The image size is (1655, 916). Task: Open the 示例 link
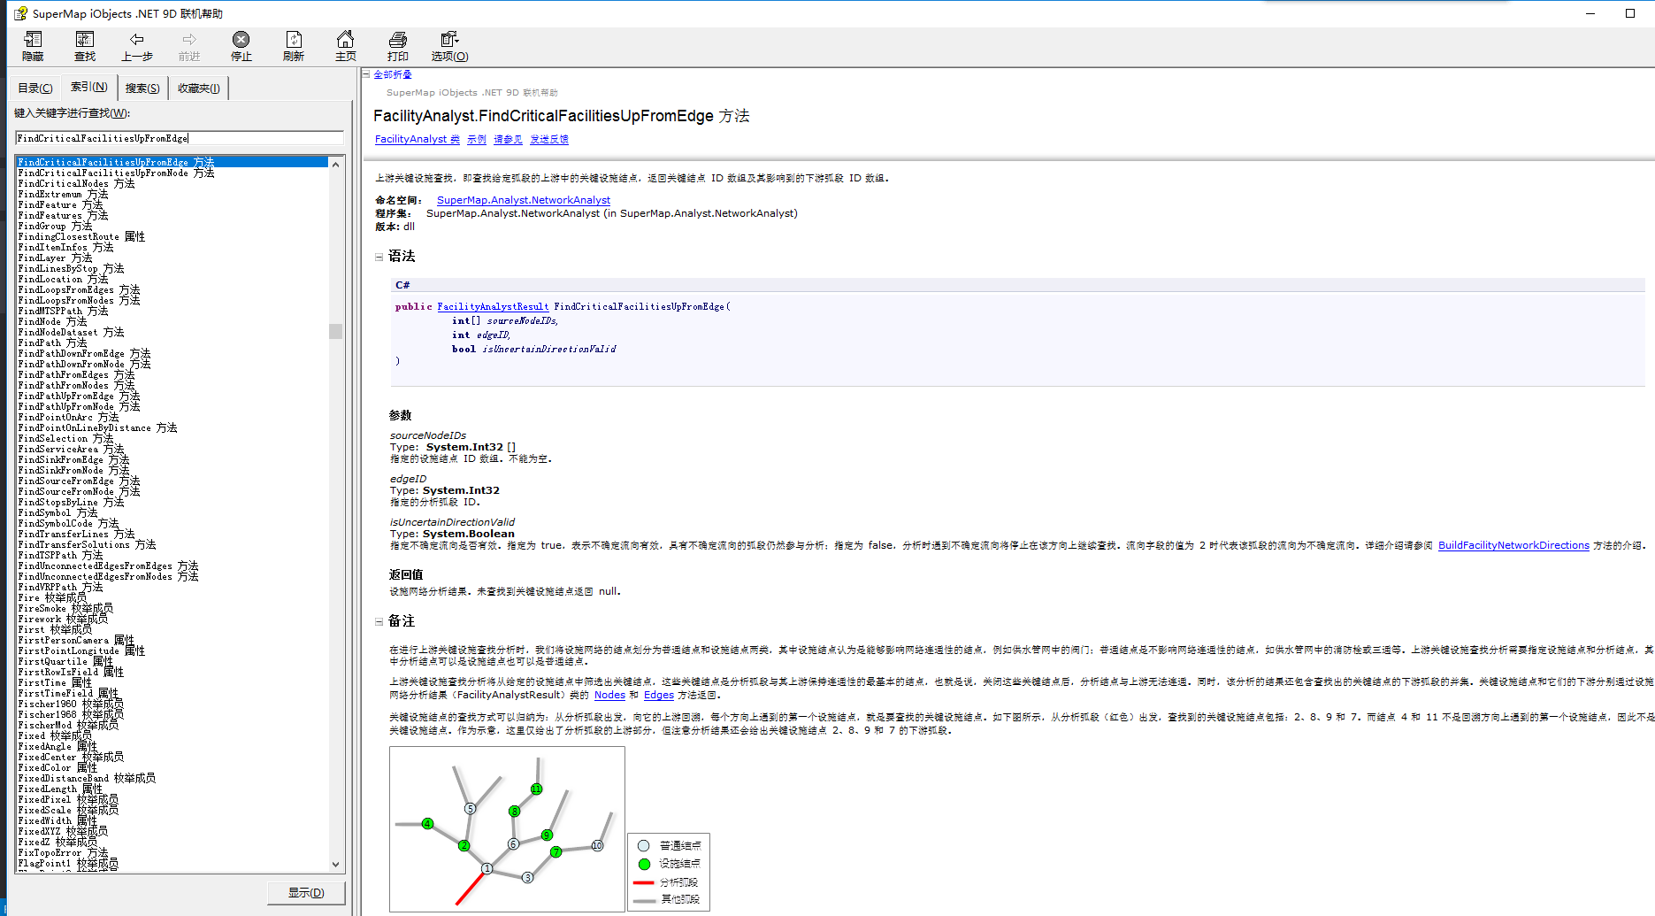pyautogui.click(x=477, y=139)
